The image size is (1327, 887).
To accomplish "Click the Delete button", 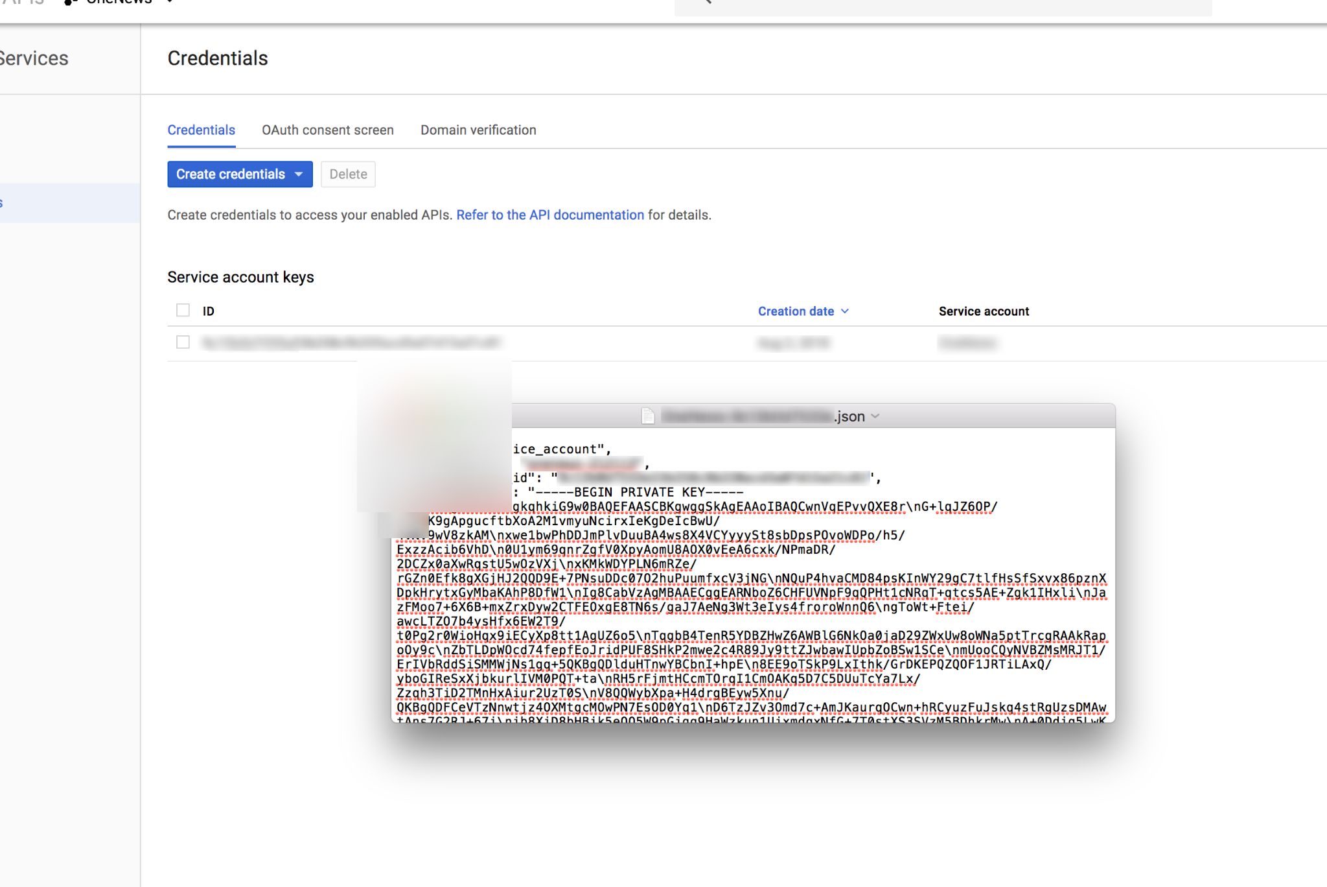I will pyautogui.click(x=348, y=173).
